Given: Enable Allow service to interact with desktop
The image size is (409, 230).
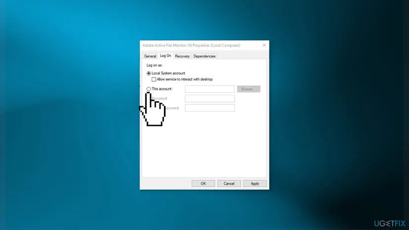Looking at the screenshot, I should pos(154,79).
